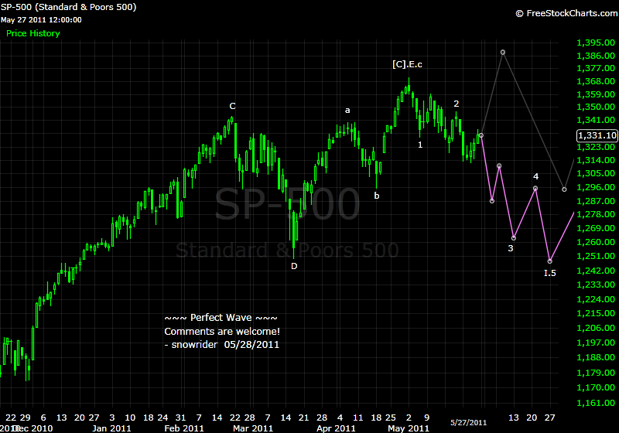The width and height of the screenshot is (619, 433).
Task: Click the pink projection node at wave 3 low
Action: pyautogui.click(x=514, y=238)
